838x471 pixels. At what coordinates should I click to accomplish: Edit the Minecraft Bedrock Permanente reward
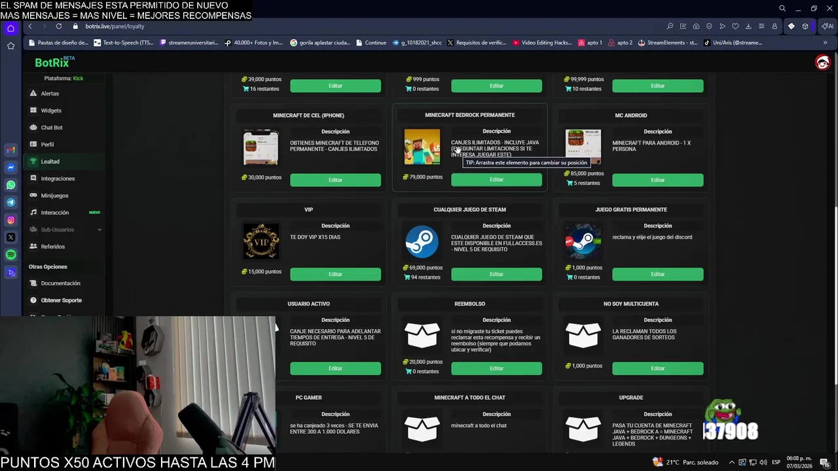coord(496,180)
